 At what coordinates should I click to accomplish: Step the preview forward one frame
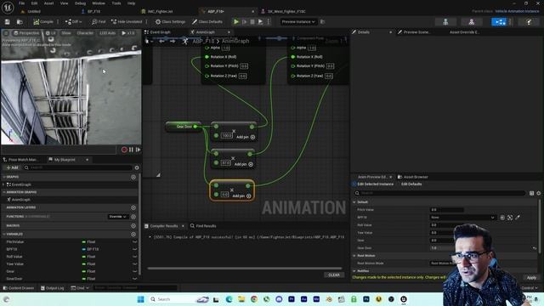(138, 150)
